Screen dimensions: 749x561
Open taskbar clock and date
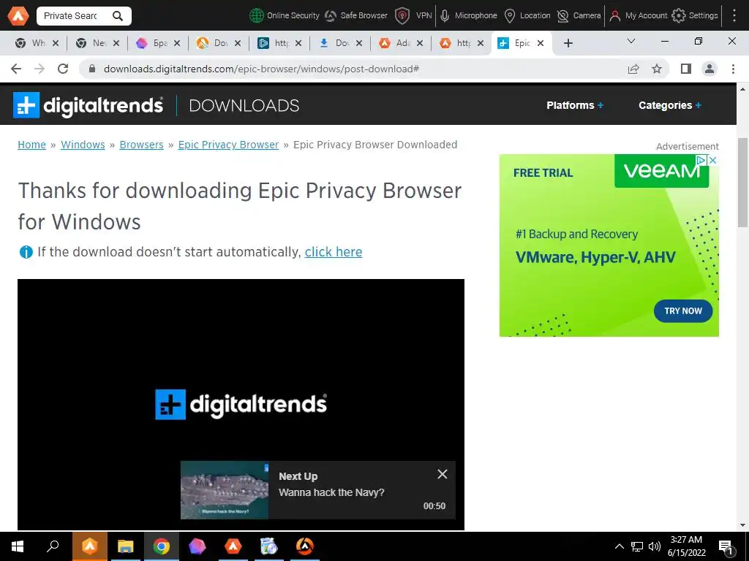[686, 546]
